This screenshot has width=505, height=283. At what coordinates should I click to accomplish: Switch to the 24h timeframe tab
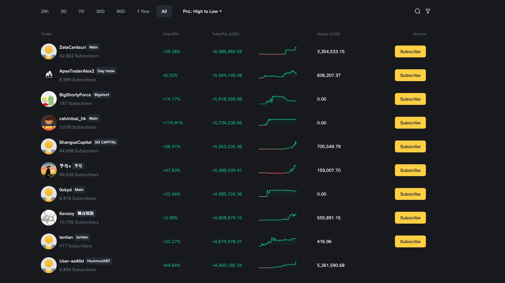(x=45, y=11)
